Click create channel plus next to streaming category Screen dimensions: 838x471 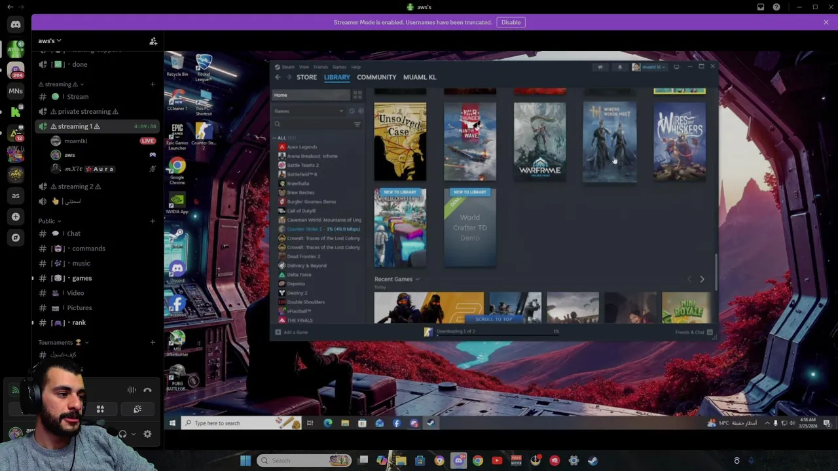point(153,84)
